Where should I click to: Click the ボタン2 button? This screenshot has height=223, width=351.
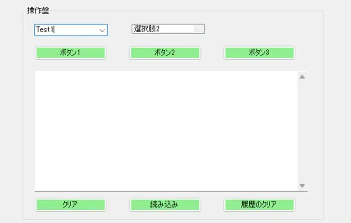[x=165, y=53]
